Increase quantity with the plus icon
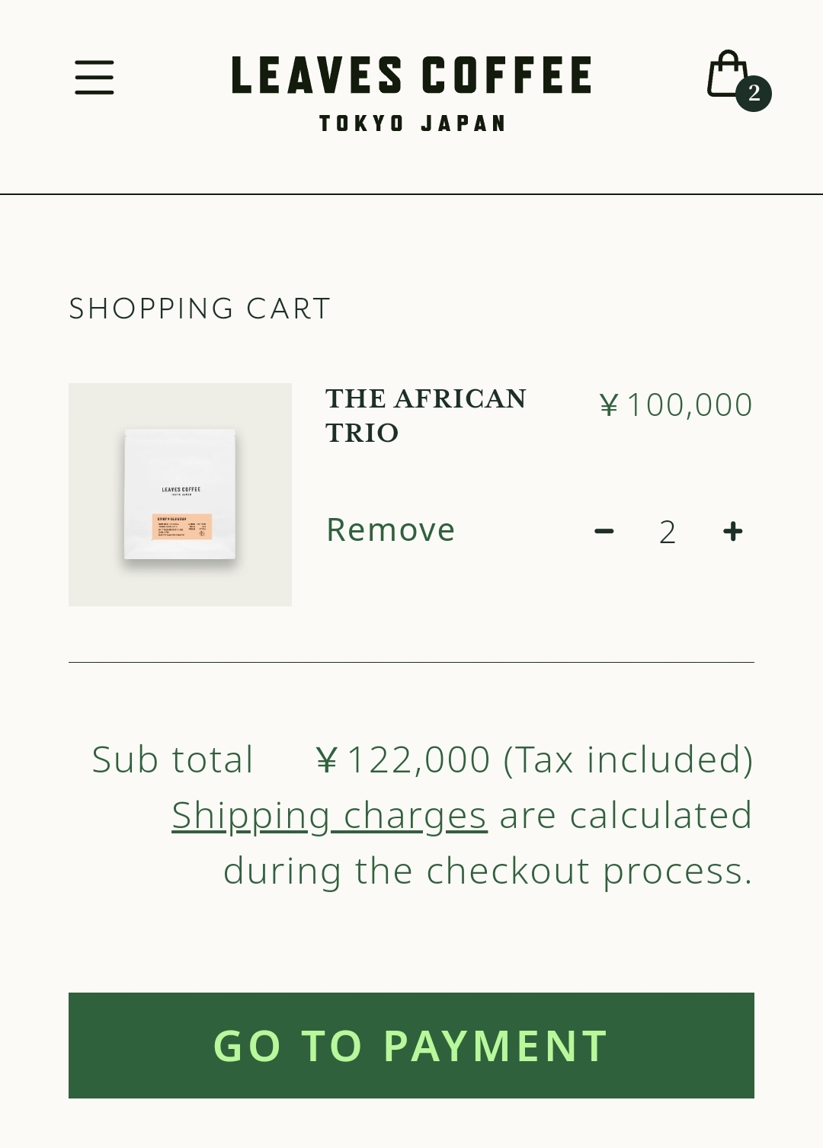The height and width of the screenshot is (1148, 823). 733,531
